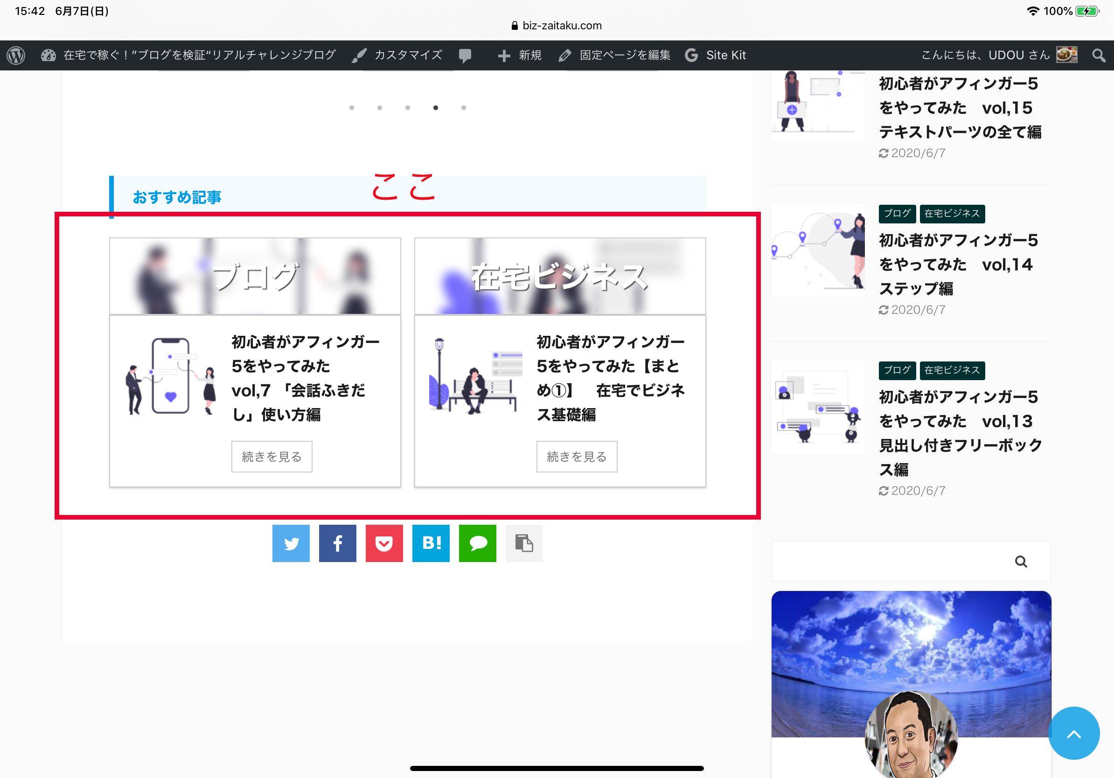Tap the battery indicator in status bar
The height and width of the screenshot is (778, 1114).
(x=1088, y=11)
